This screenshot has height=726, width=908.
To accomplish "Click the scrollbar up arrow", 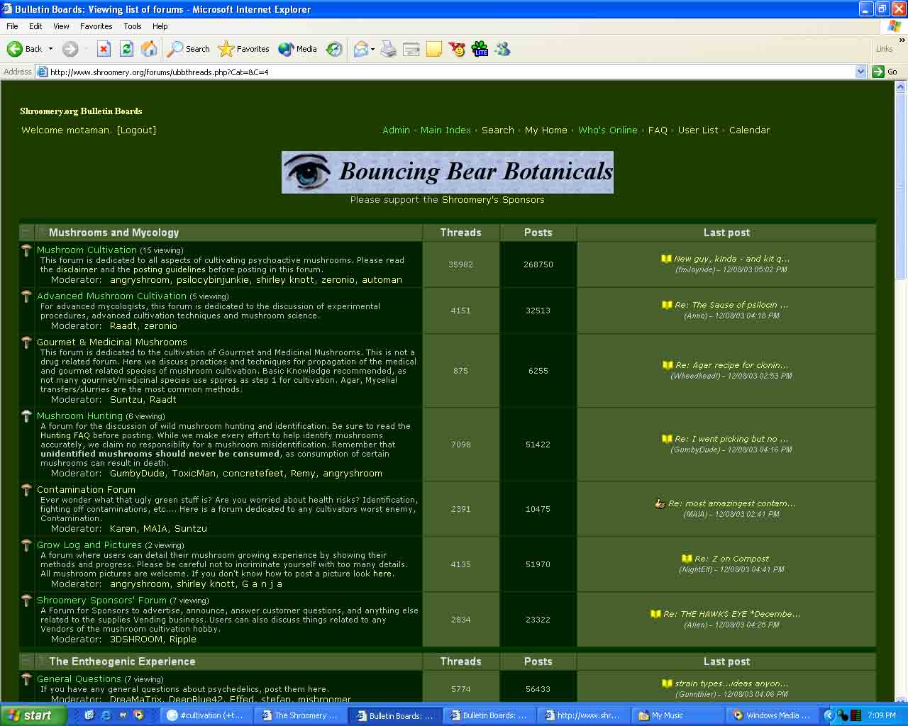I will pos(901,86).
